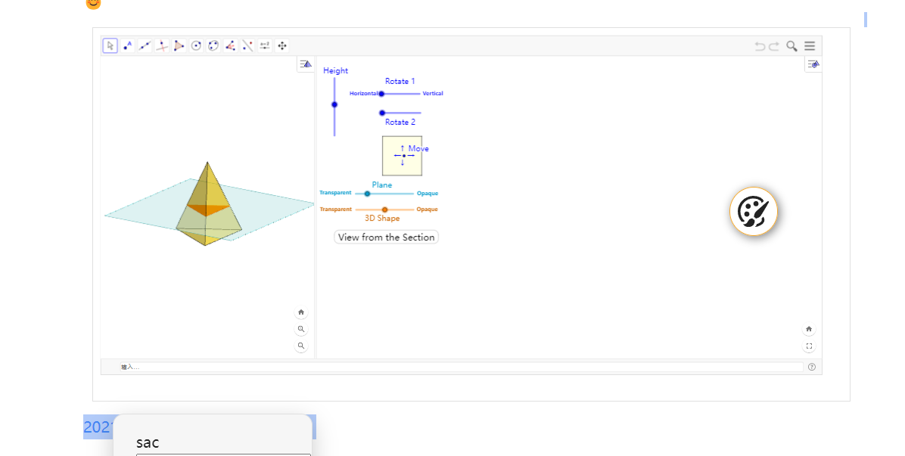This screenshot has height=456, width=905.
Task: Open the floating paint palette button
Action: (x=753, y=212)
